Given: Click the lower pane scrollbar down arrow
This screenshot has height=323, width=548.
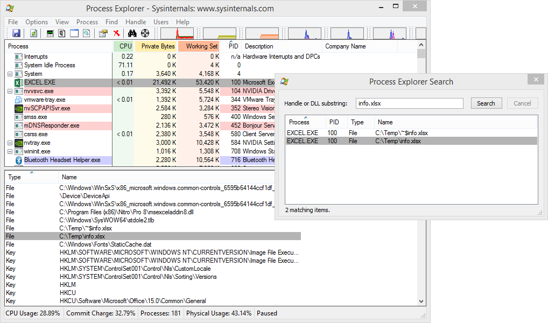Looking at the screenshot, I should pos(421,301).
